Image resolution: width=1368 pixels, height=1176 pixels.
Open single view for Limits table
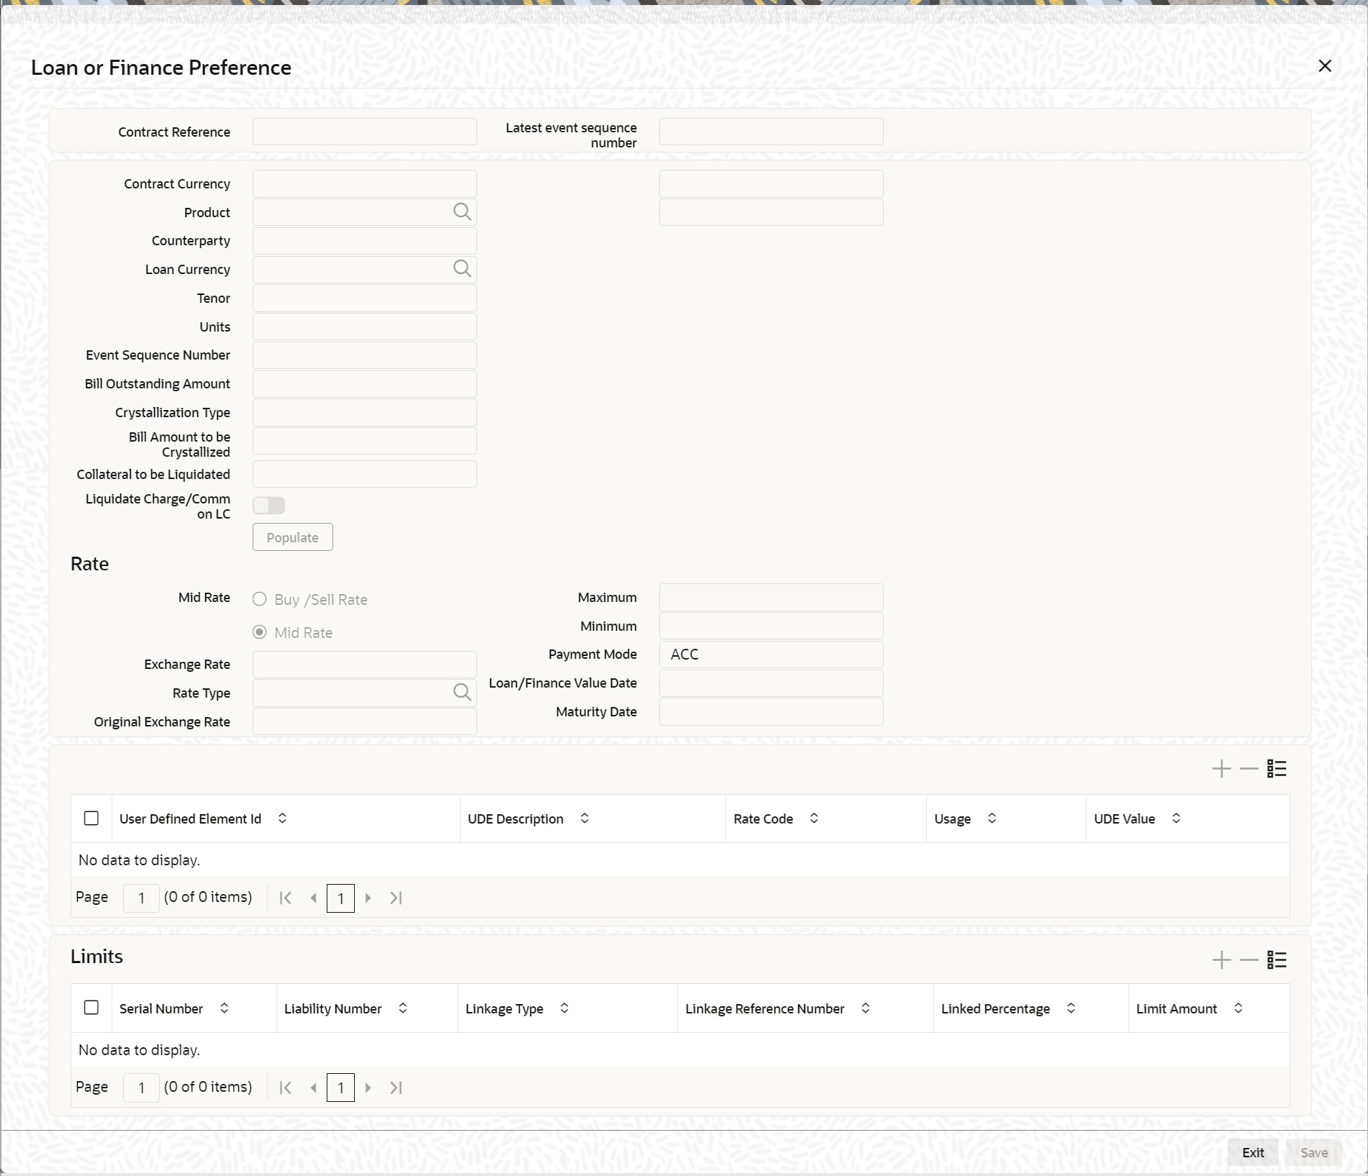click(x=1277, y=960)
